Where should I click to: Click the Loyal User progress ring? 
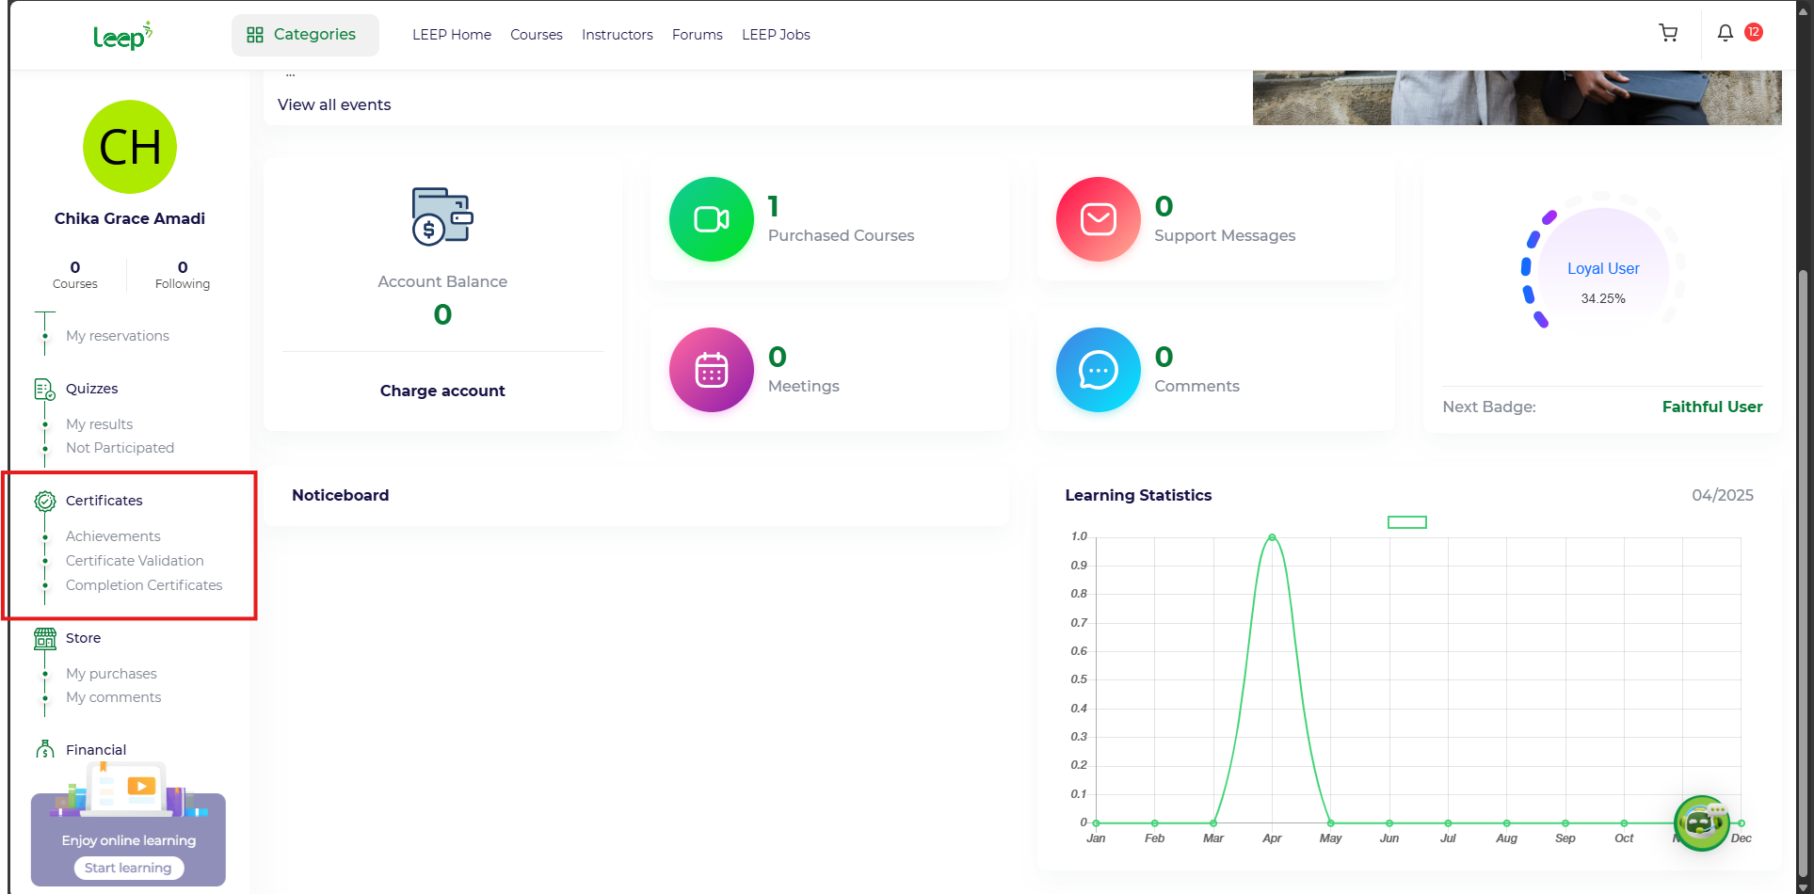1602,269
